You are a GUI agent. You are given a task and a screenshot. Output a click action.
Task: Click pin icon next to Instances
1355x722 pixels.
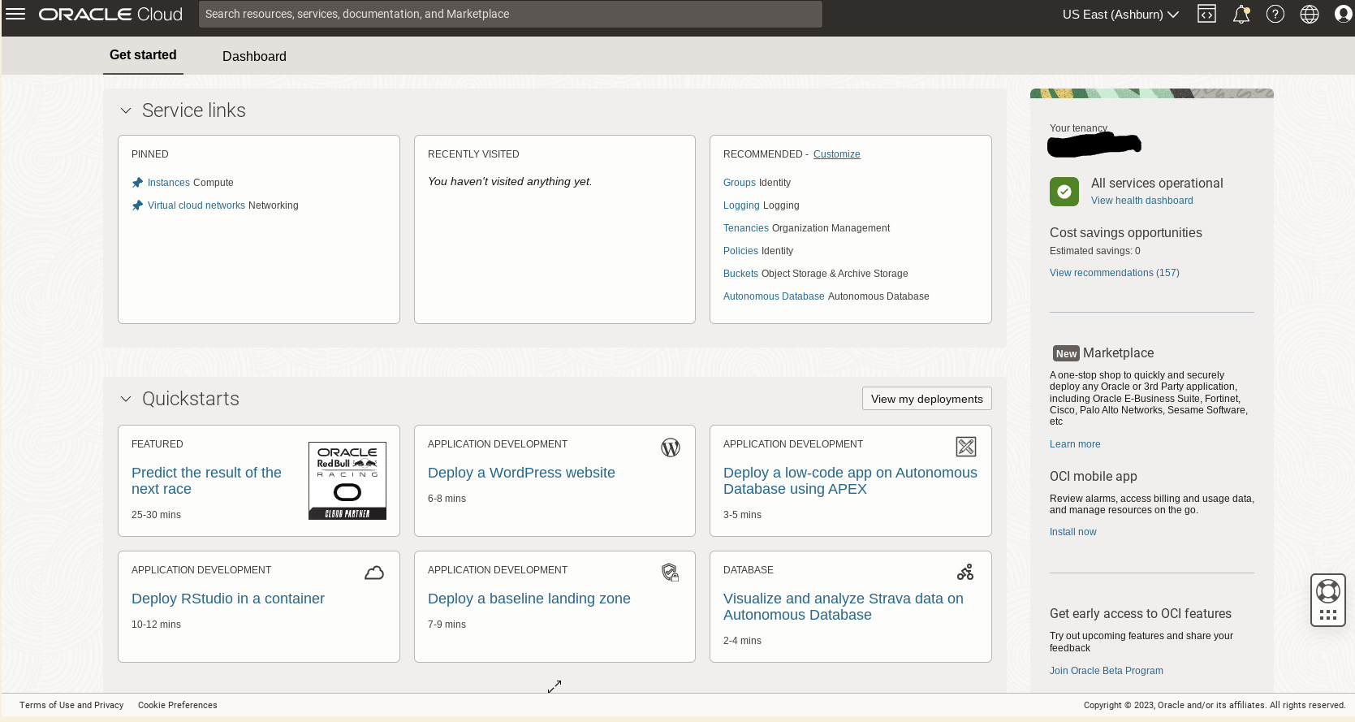click(x=137, y=183)
